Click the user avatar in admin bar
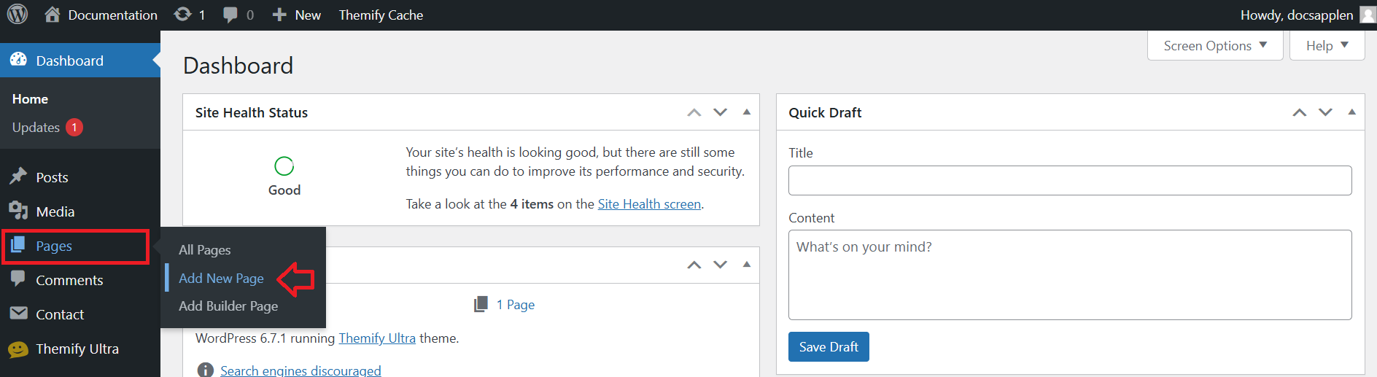This screenshot has width=1377, height=377. [1368, 15]
